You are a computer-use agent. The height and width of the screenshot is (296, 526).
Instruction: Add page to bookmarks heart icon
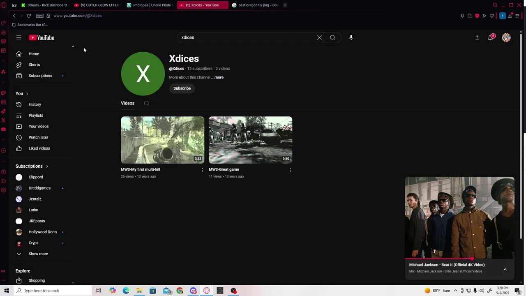492,16
